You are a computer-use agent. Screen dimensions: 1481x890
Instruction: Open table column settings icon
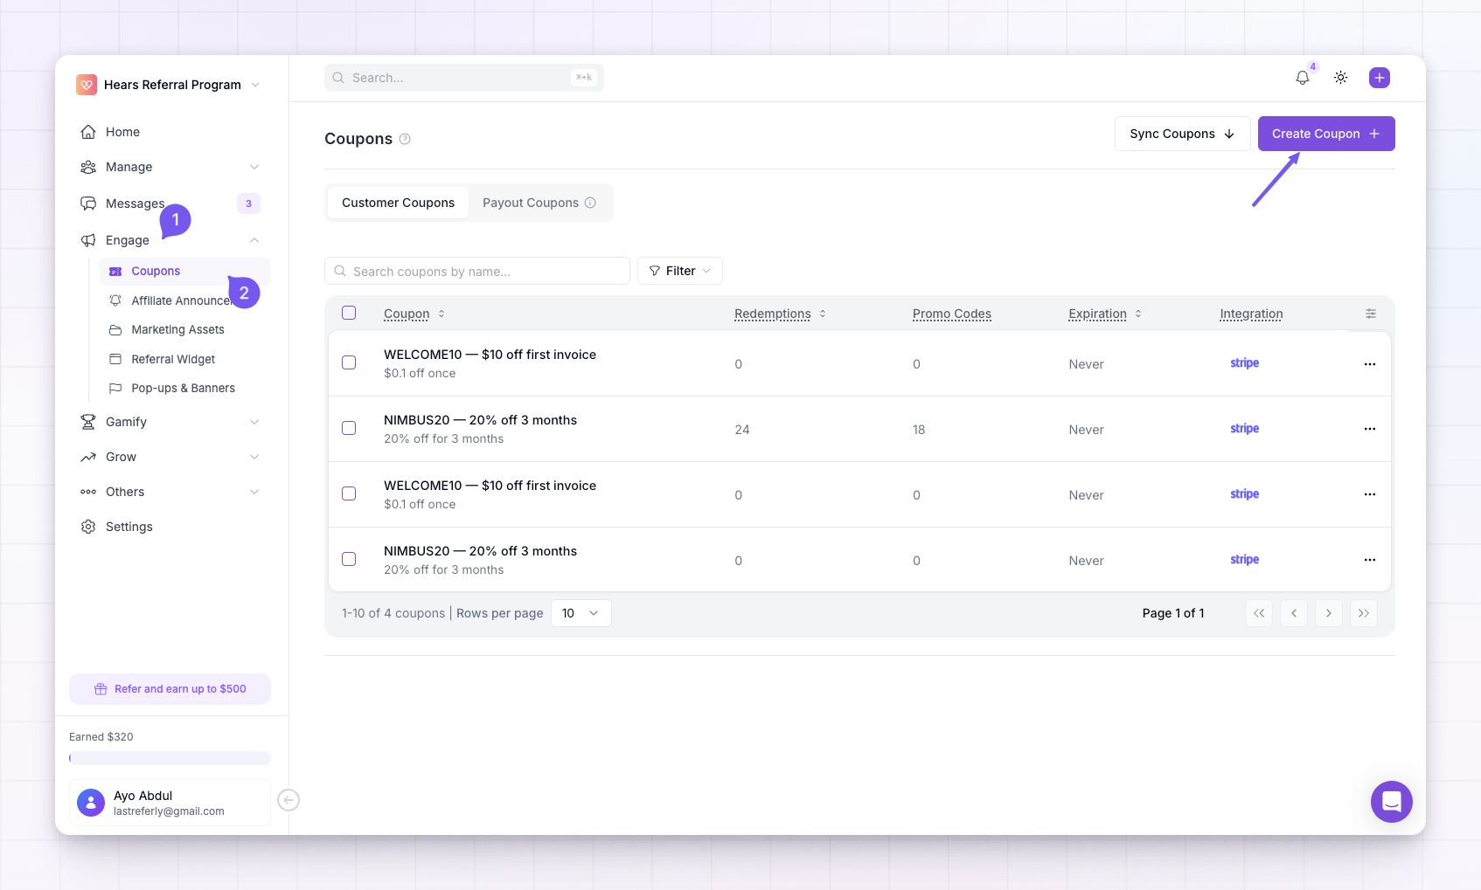coord(1371,314)
